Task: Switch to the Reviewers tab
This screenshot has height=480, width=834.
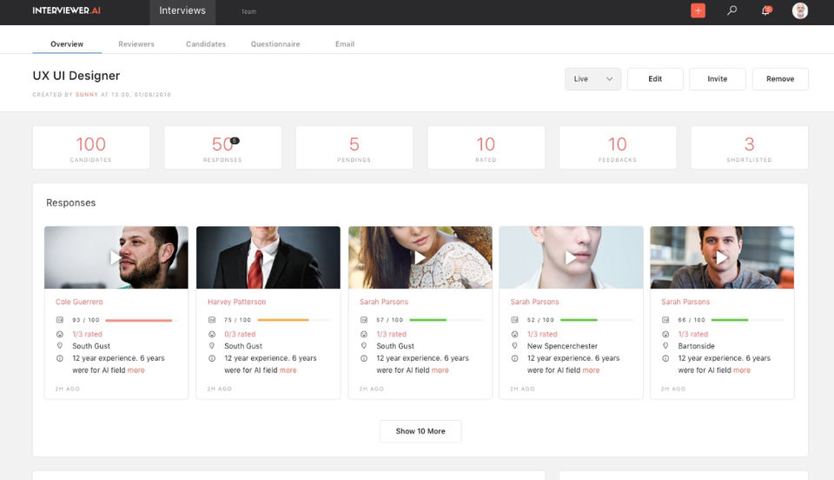Action: (136, 44)
